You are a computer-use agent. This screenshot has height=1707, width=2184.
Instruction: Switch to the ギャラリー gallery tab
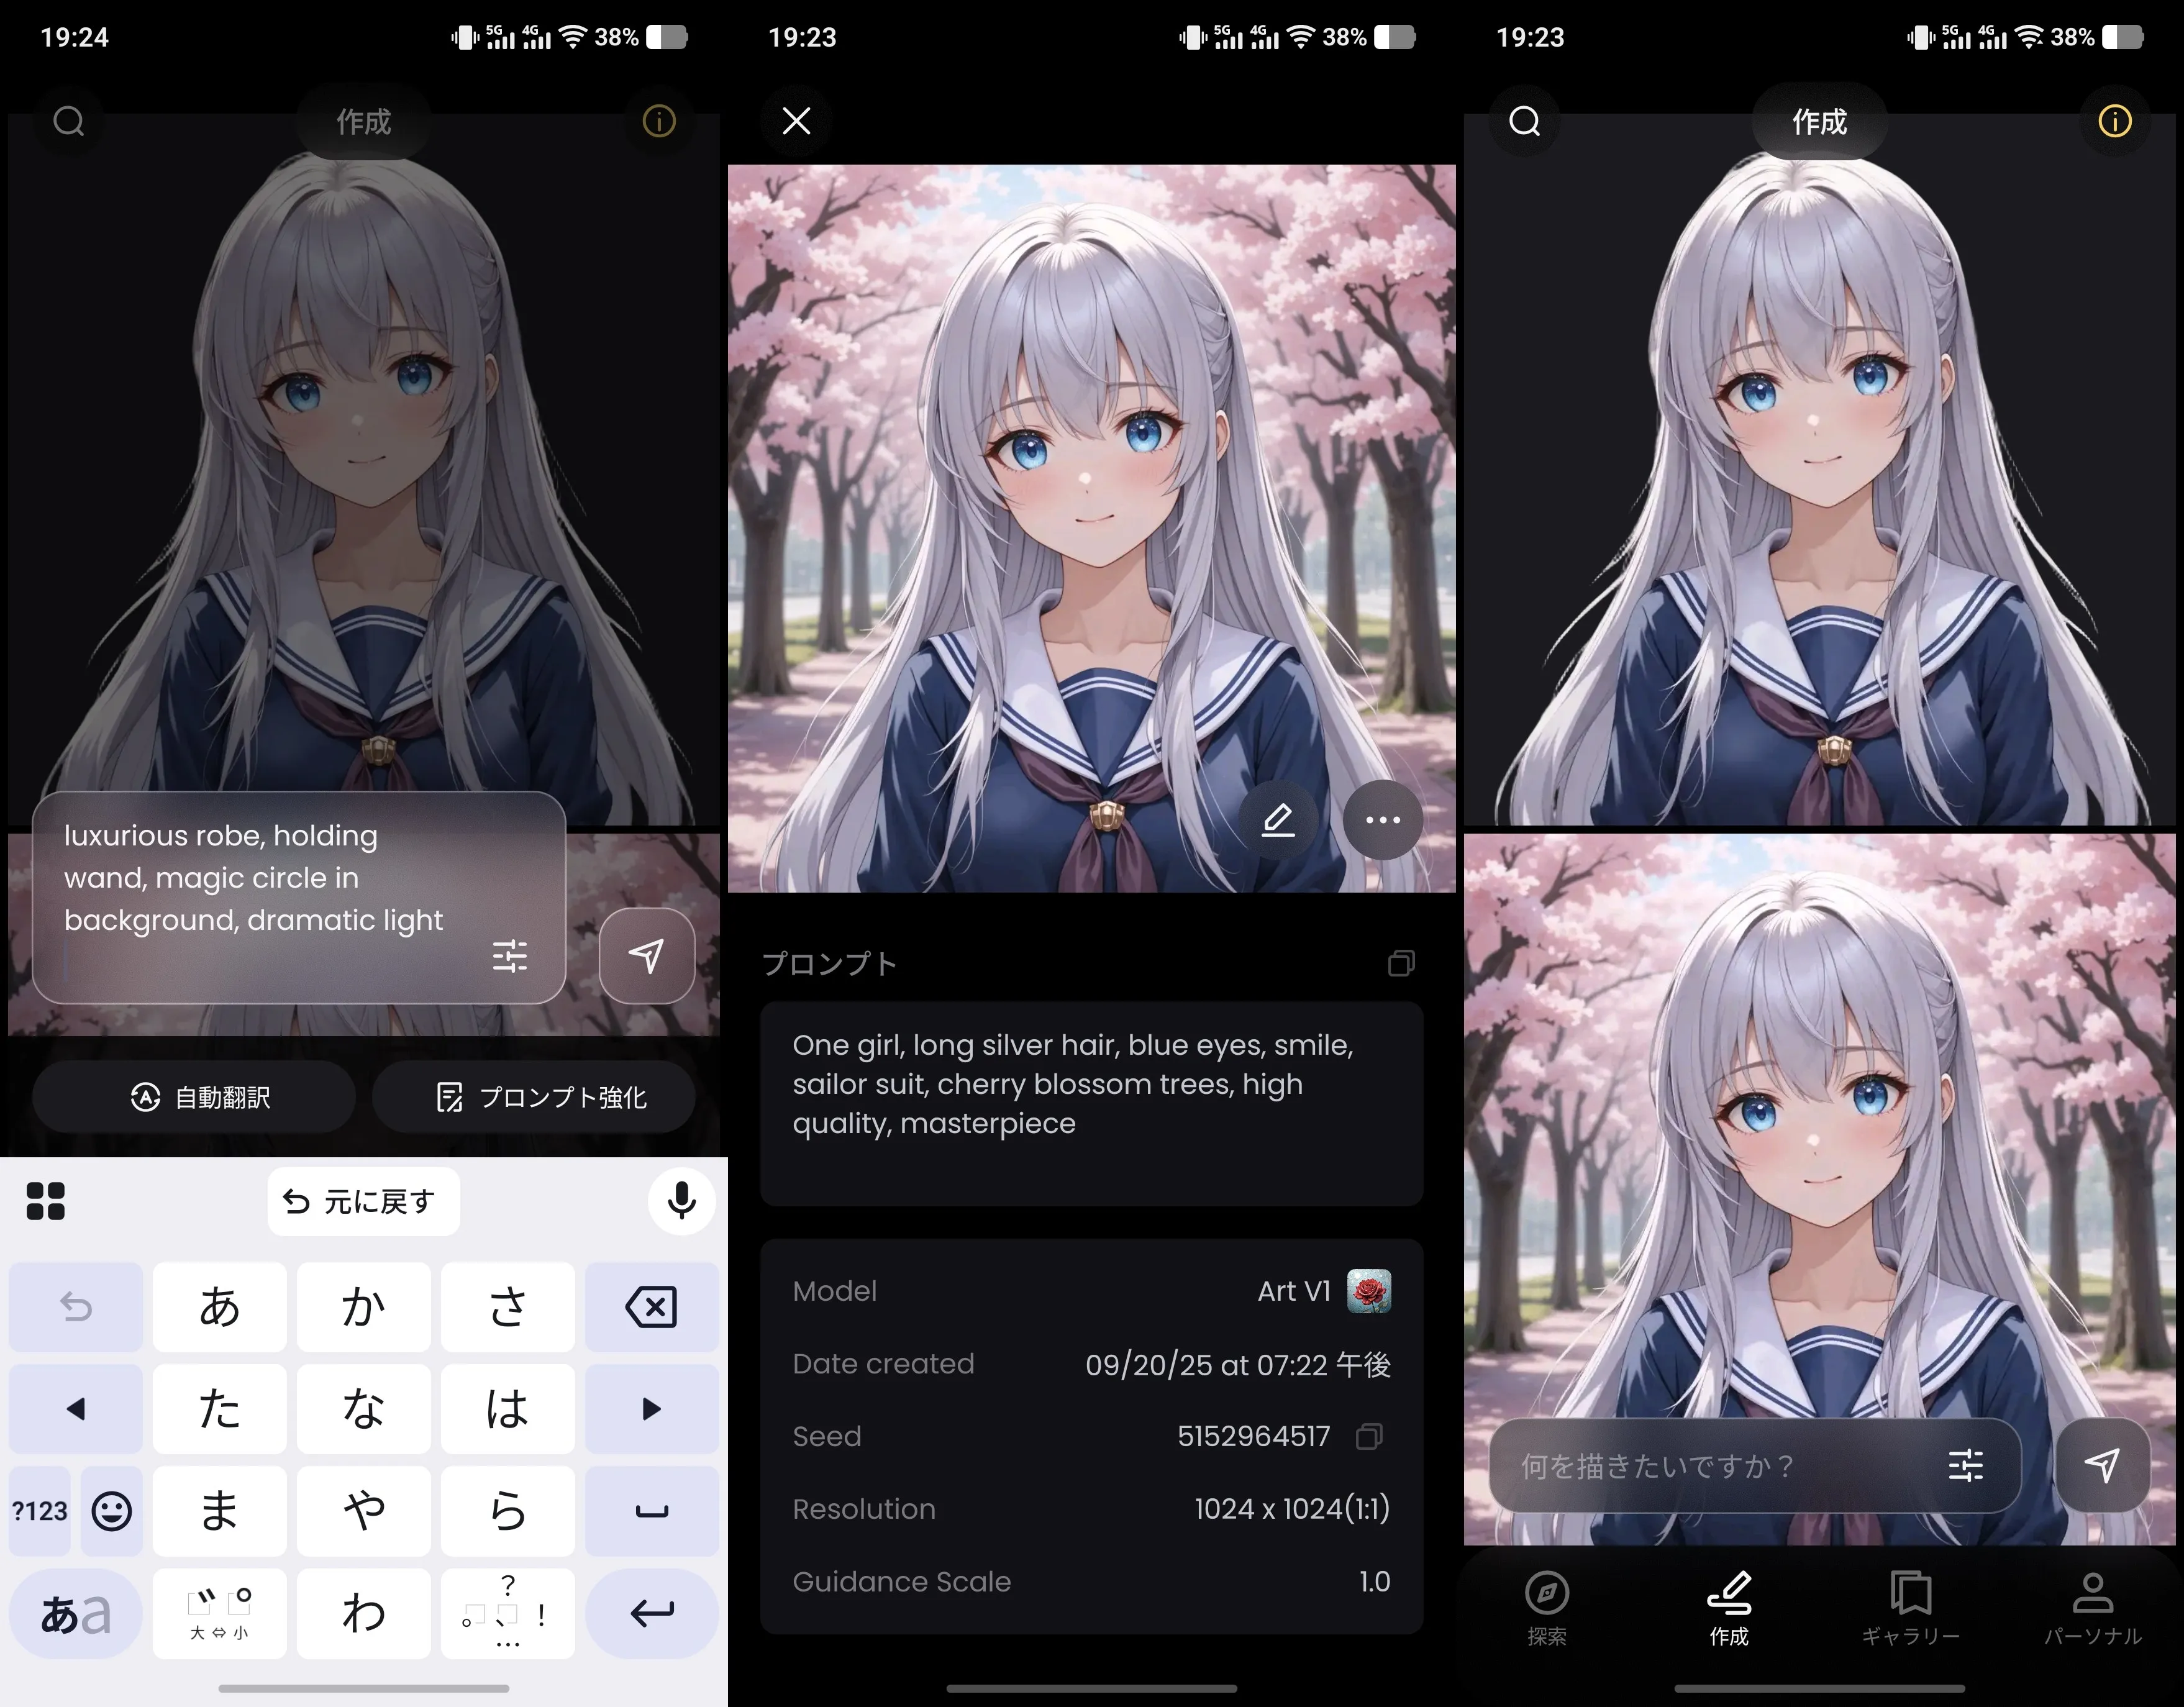pyautogui.click(x=1910, y=1609)
